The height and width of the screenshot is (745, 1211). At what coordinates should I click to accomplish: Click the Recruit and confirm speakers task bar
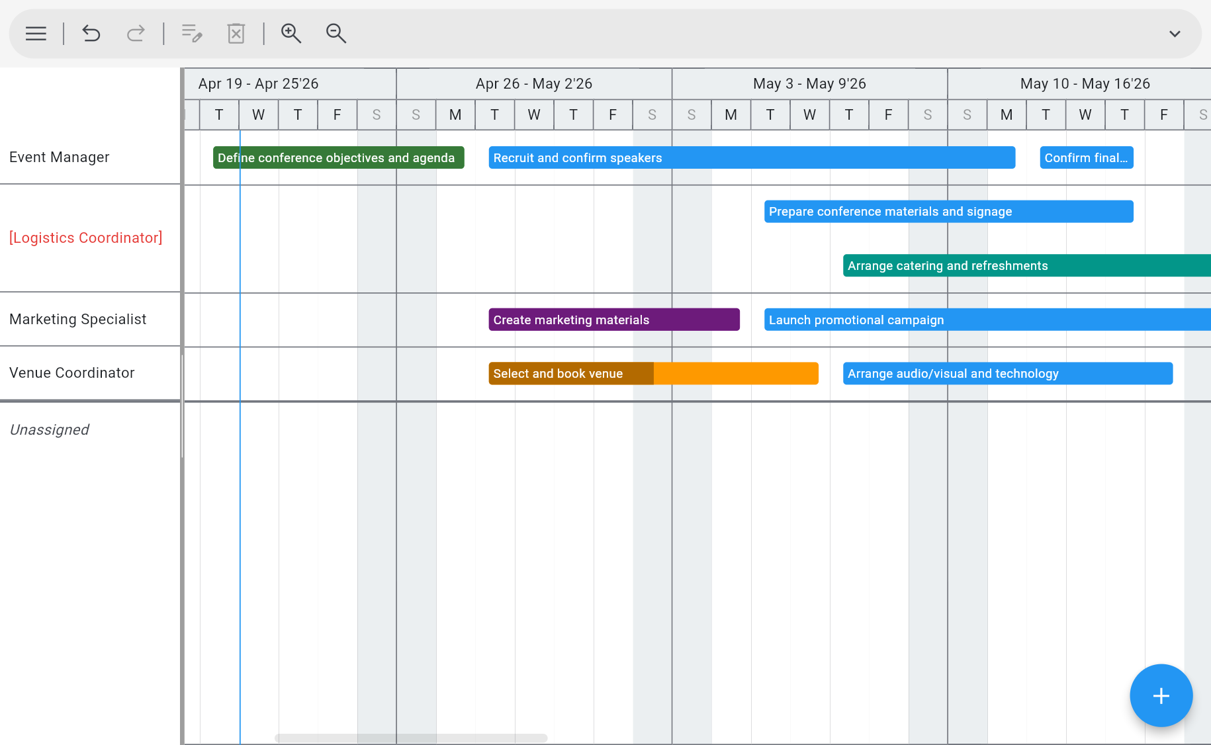[x=752, y=157]
